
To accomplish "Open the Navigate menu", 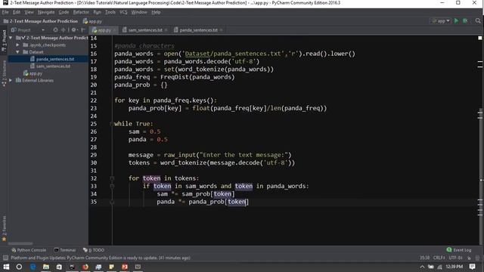I will click(x=46, y=12).
